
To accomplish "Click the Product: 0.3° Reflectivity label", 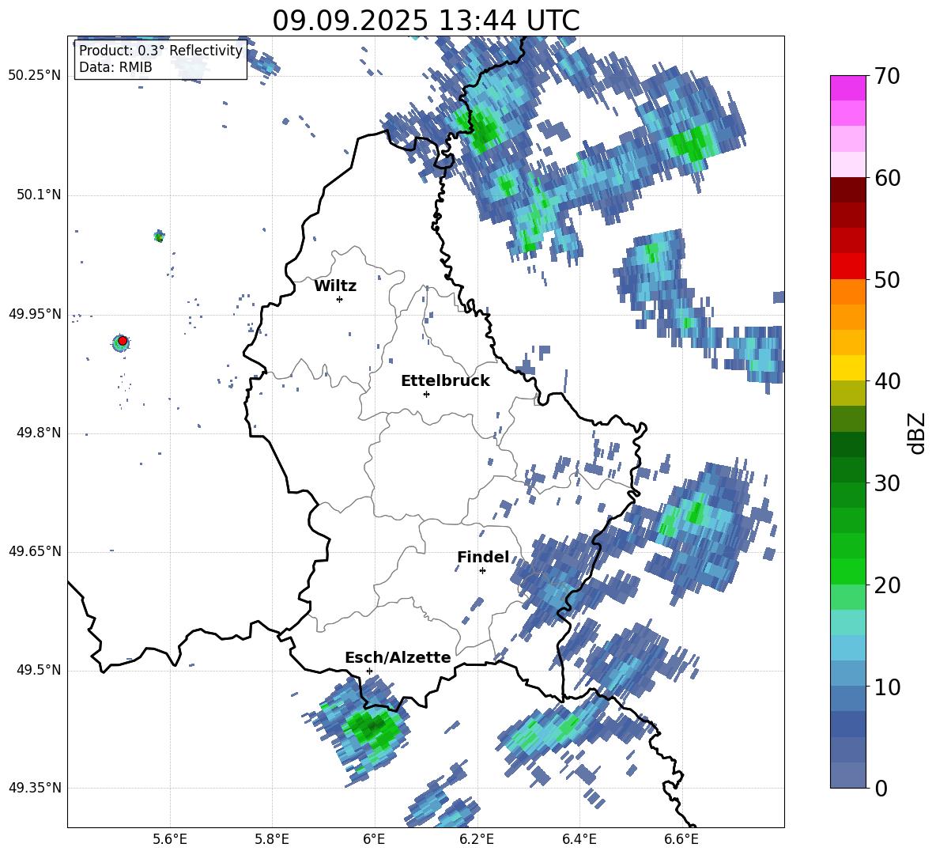I will pyautogui.click(x=160, y=50).
